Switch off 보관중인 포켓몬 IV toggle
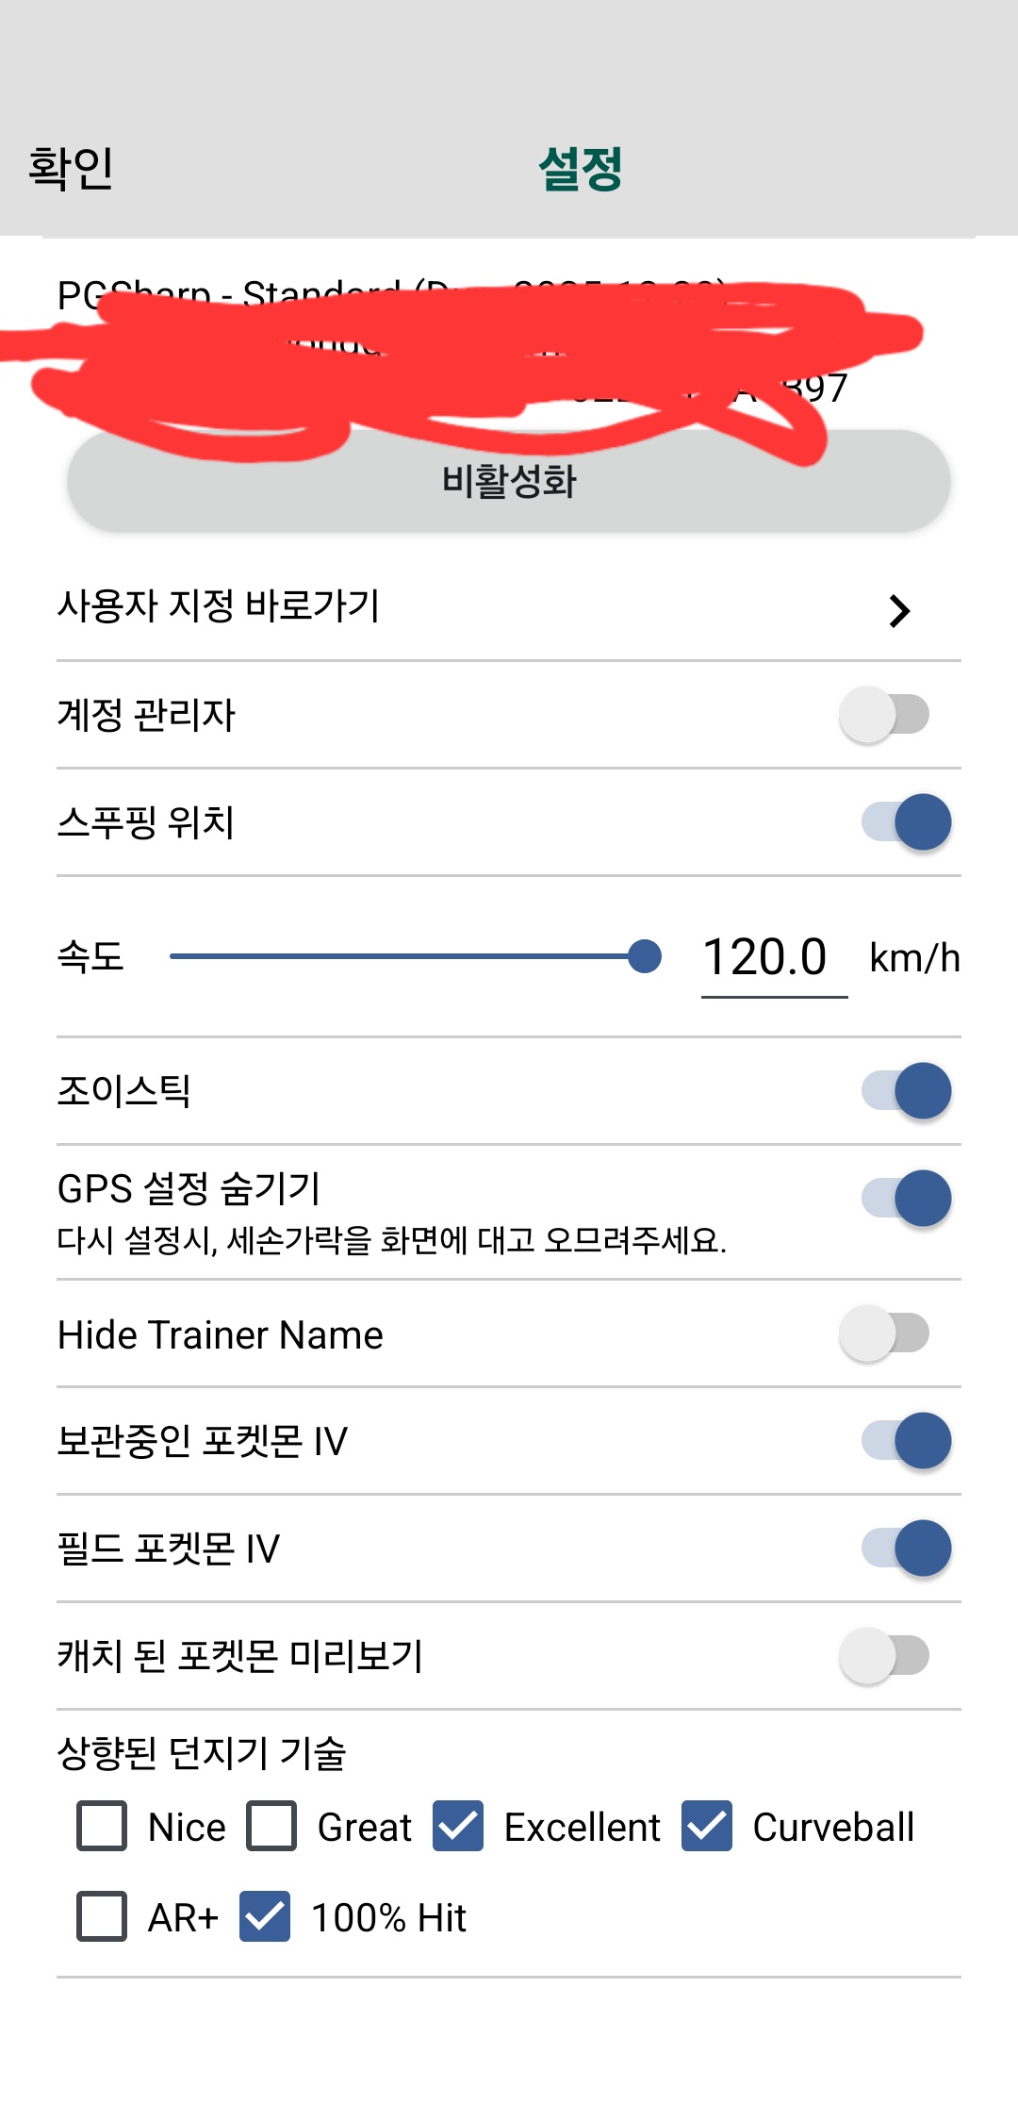Image resolution: width=1018 pixels, height=2120 pixels. (906, 1441)
